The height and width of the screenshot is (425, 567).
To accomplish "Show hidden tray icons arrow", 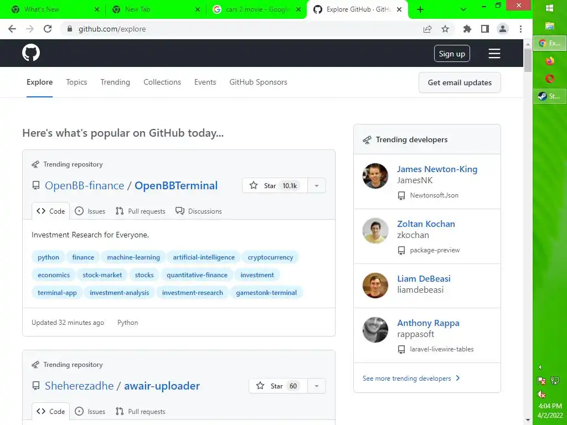I will (x=540, y=367).
